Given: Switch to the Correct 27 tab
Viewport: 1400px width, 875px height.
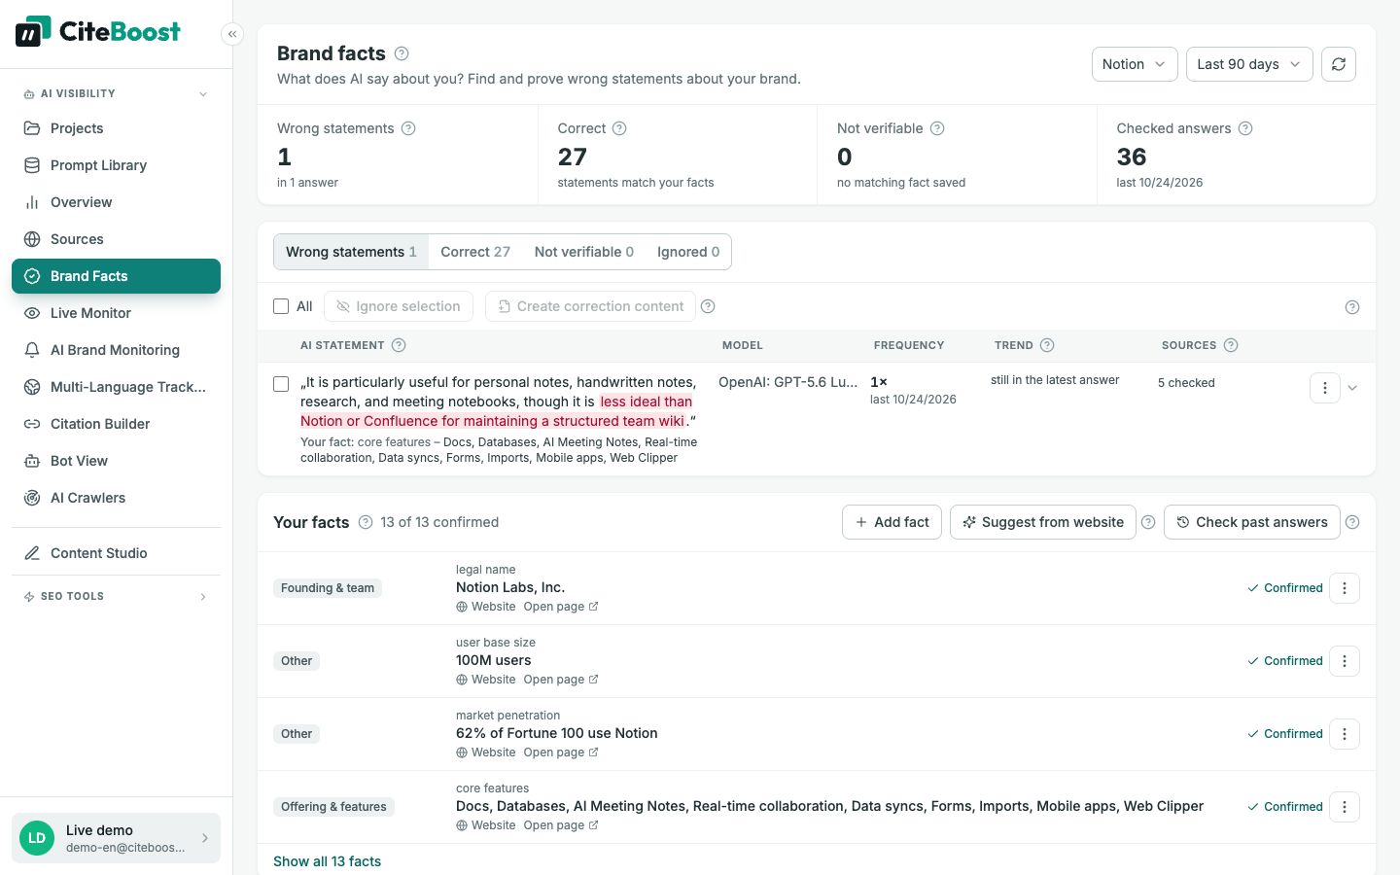Looking at the screenshot, I should [x=475, y=252].
